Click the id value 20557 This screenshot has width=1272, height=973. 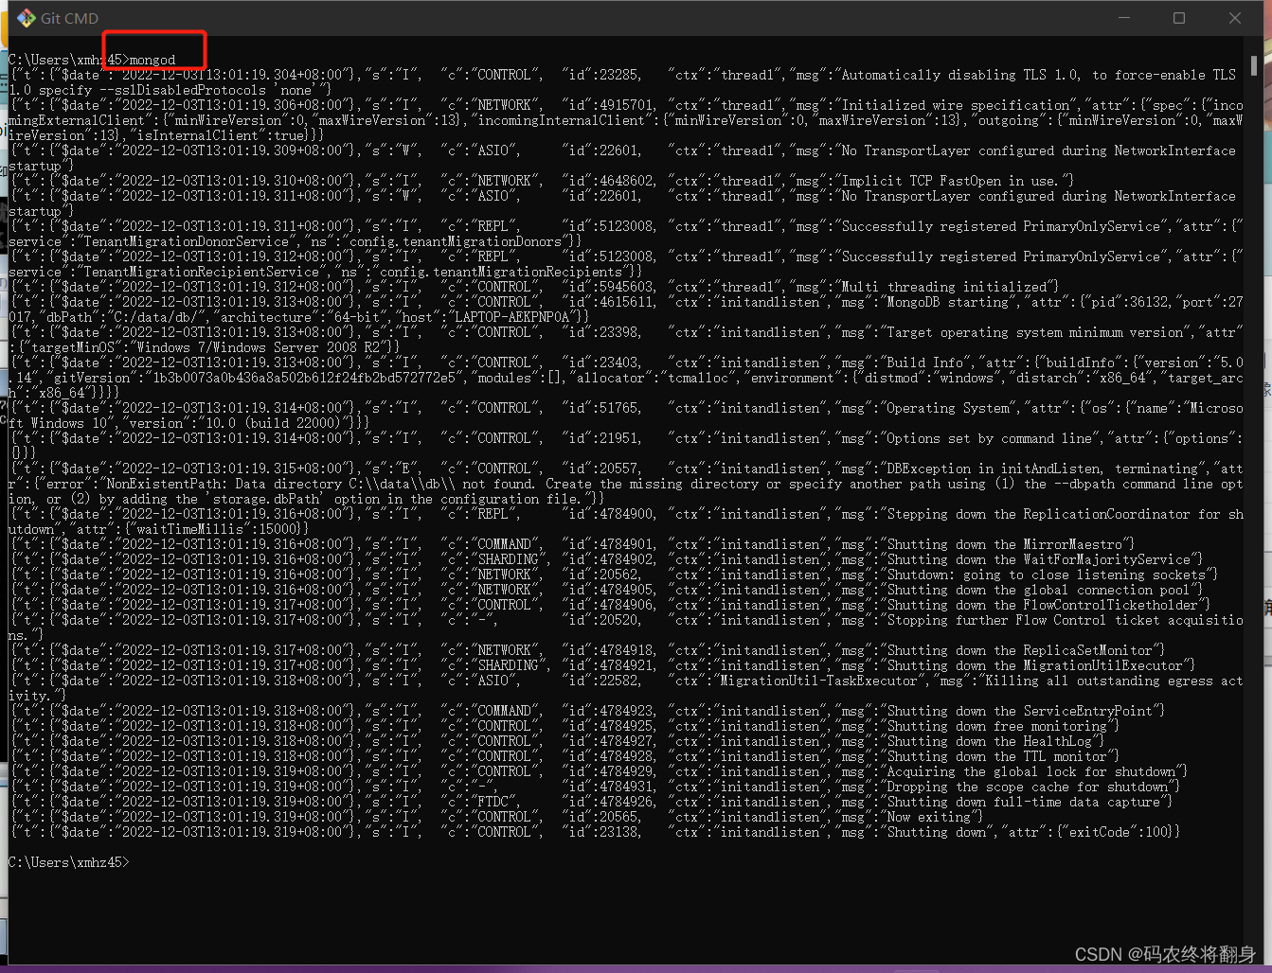pyautogui.click(x=618, y=469)
